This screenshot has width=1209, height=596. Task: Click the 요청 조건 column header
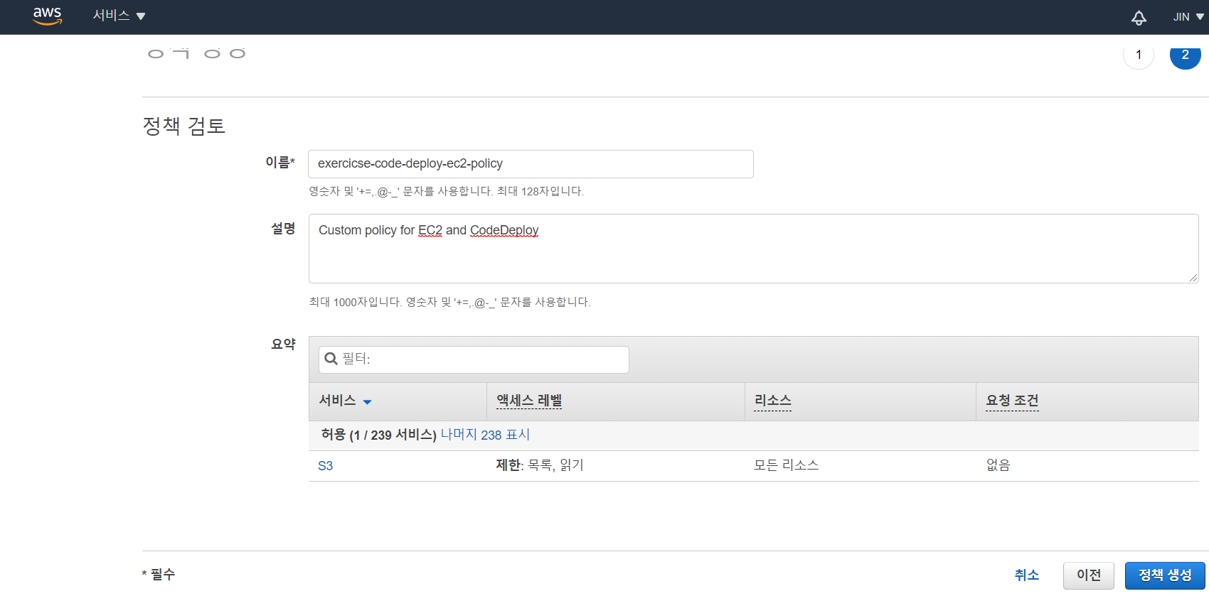coord(1012,401)
